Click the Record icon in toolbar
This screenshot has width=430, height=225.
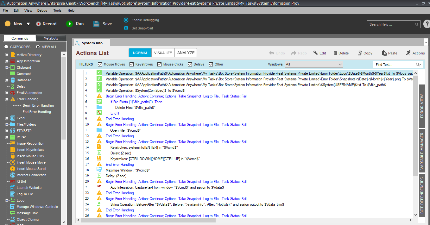(x=39, y=24)
